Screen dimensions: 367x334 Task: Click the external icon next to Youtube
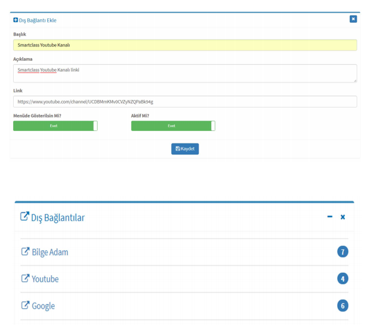click(x=25, y=278)
